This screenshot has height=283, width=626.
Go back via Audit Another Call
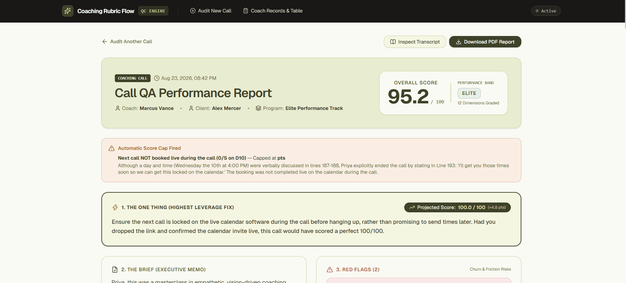(x=127, y=42)
